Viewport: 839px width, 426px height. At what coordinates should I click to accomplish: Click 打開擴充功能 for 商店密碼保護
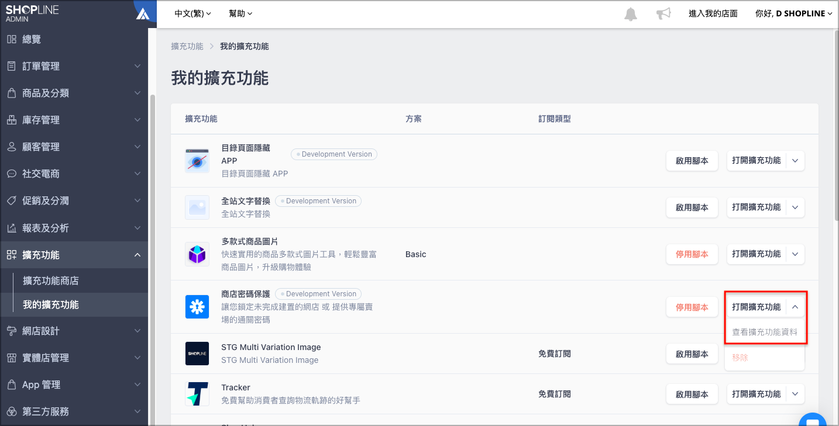tap(757, 307)
